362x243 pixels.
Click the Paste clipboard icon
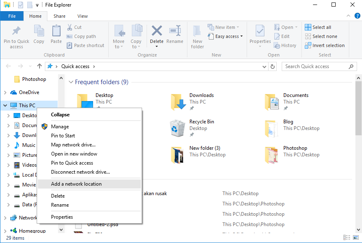pyautogui.click(x=56, y=31)
